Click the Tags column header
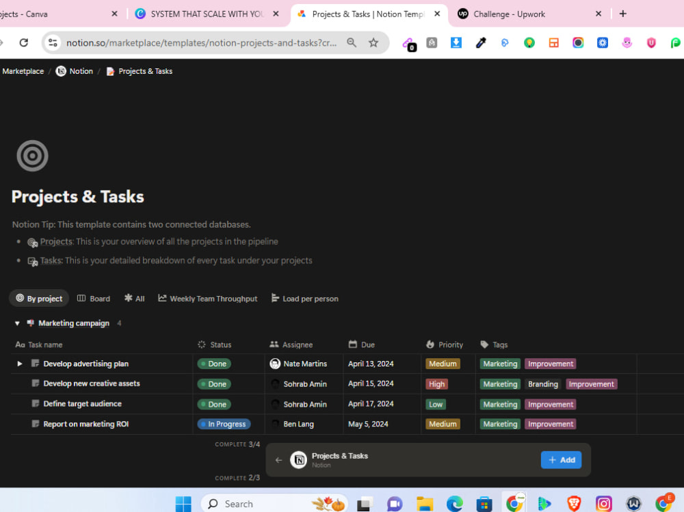Screen dimensions: 684x512 pyautogui.click(x=494, y=345)
